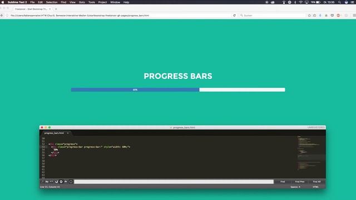This screenshot has height=200, width=356.
Task: Open Spotlight search magnifier
Action: pyautogui.click(x=339, y=2)
